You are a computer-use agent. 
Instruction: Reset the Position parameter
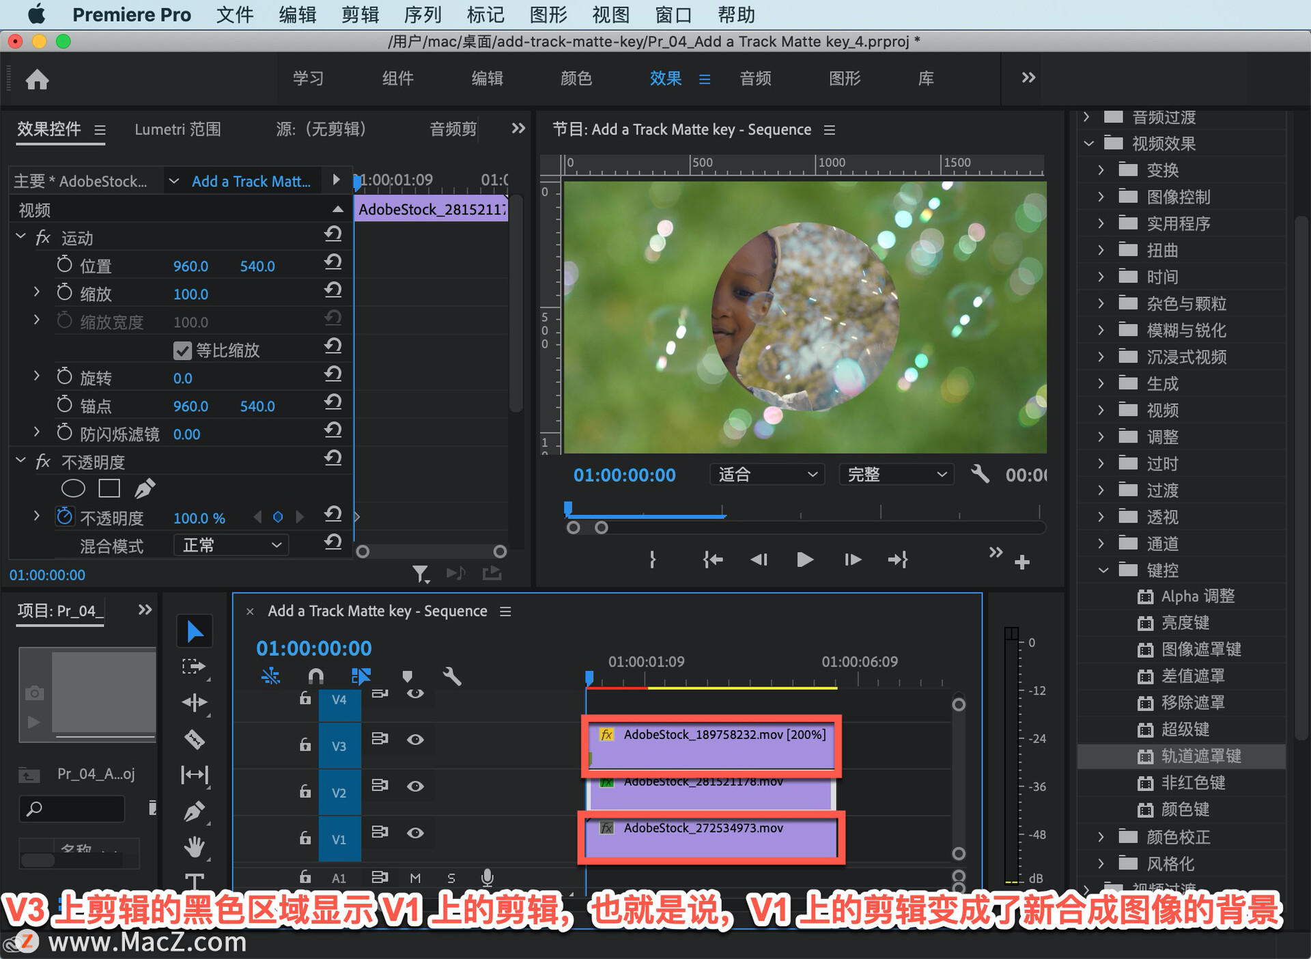point(333,262)
